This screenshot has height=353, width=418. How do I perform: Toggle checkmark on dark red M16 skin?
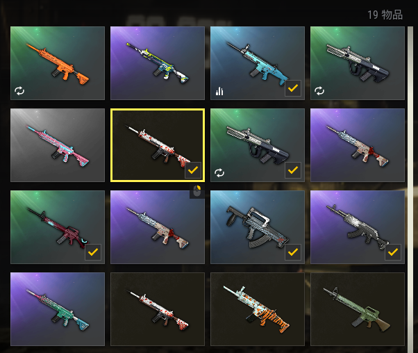[93, 252]
